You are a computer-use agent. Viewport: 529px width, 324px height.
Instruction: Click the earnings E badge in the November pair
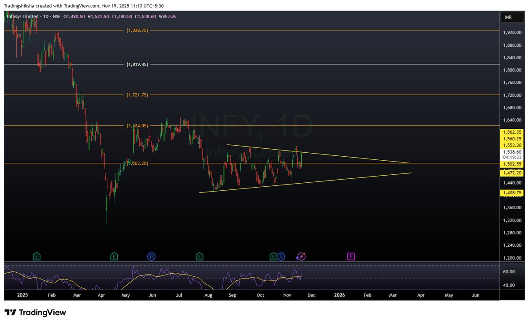pos(274,256)
